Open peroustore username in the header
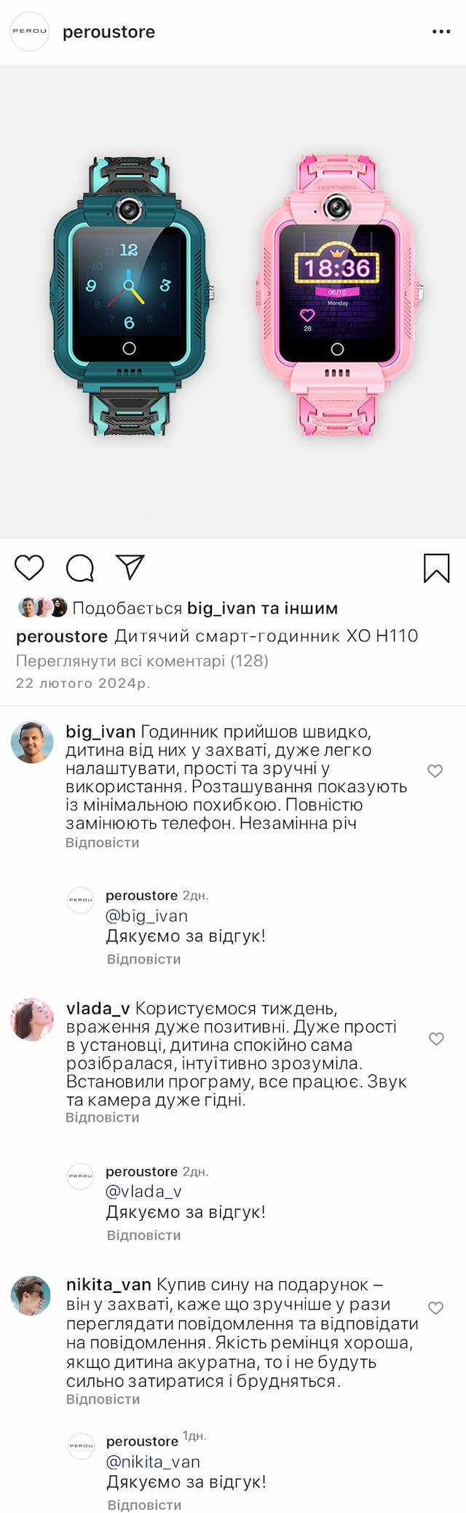The height and width of the screenshot is (1513, 466). [108, 32]
